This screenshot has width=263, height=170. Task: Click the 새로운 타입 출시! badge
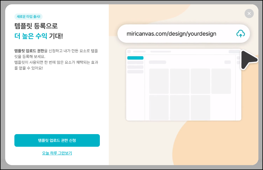pyautogui.click(x=28, y=17)
